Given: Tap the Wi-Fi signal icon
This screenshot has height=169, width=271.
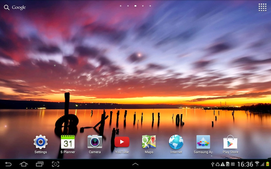Looking at the screenshot, I should [257, 164].
